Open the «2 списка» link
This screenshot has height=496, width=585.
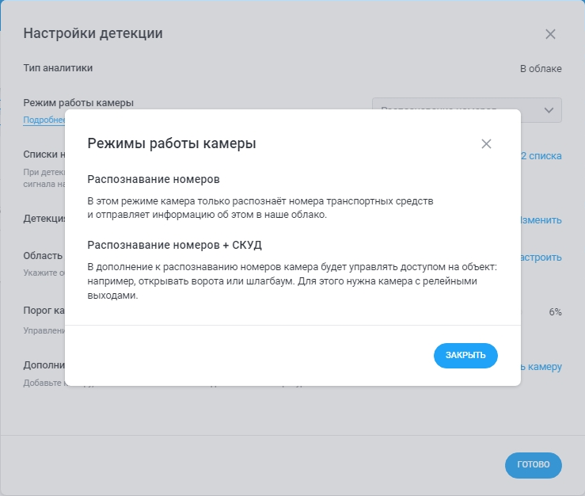point(541,156)
